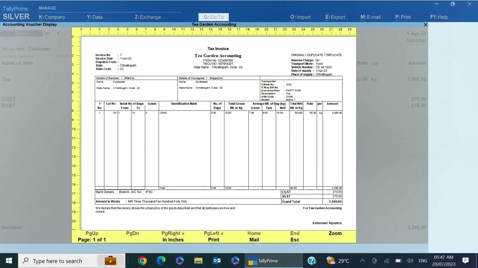This screenshot has width=478, height=268.
Task: Open the K: Company menu
Action: pos(52,17)
